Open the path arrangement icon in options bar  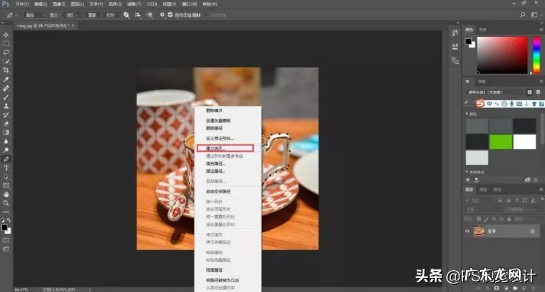(150, 15)
